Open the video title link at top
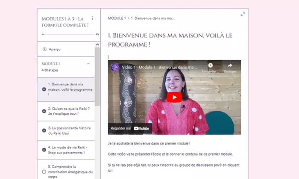The width and height of the screenshot is (299, 179). pyautogui.click(x=159, y=67)
